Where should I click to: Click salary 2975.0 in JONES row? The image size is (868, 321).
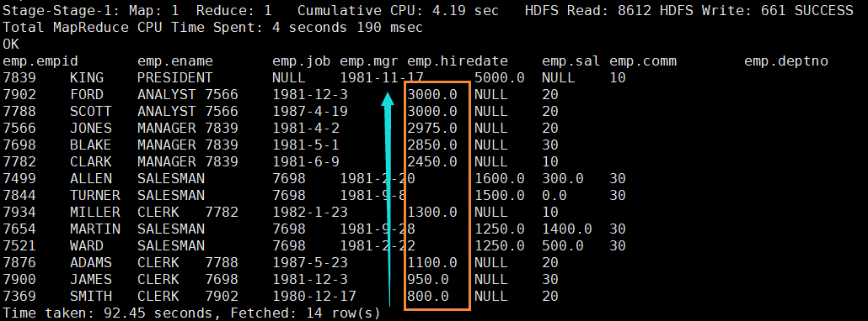(432, 129)
